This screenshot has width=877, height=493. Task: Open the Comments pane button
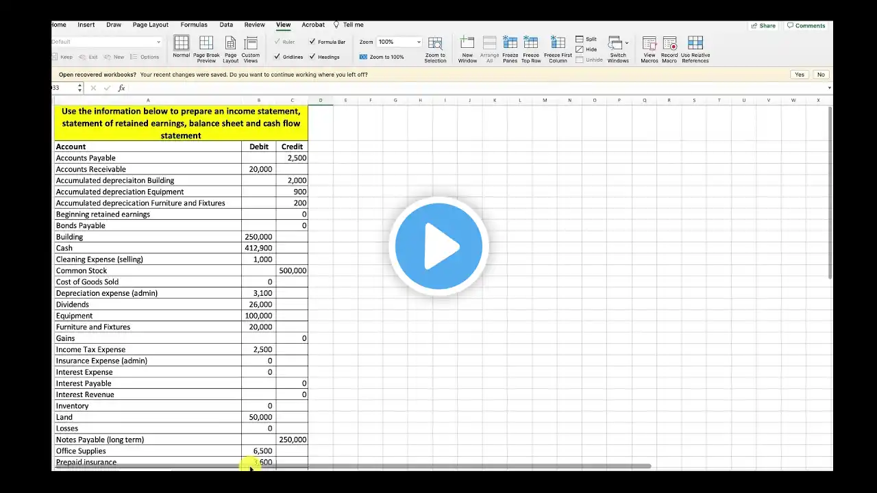tap(806, 25)
